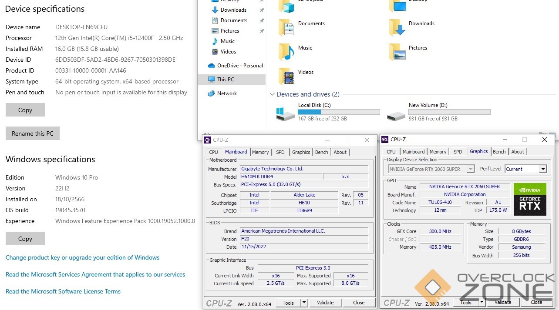Select Processor value 12th Gen Intel Core i5-12400F
Screen dimensions: 559x310
click(119, 38)
